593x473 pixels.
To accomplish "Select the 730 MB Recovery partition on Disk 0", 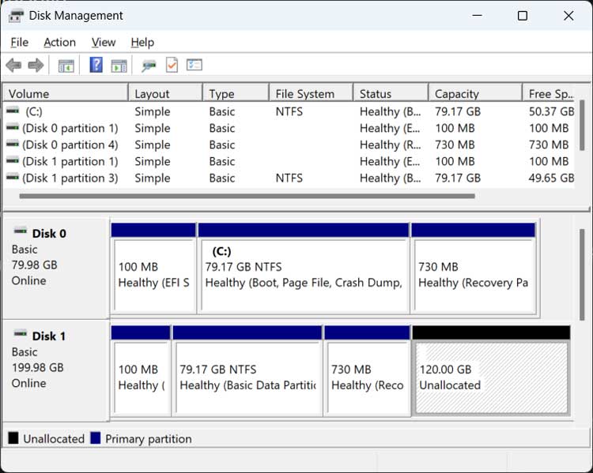I will 473,275.
